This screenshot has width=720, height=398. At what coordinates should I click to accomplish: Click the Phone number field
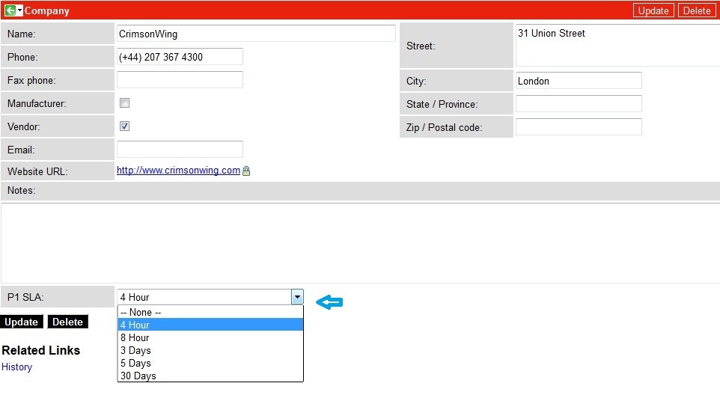[180, 57]
